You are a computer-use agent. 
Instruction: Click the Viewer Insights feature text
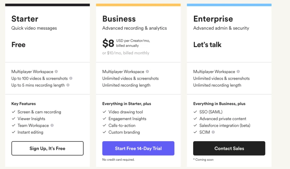(32, 119)
